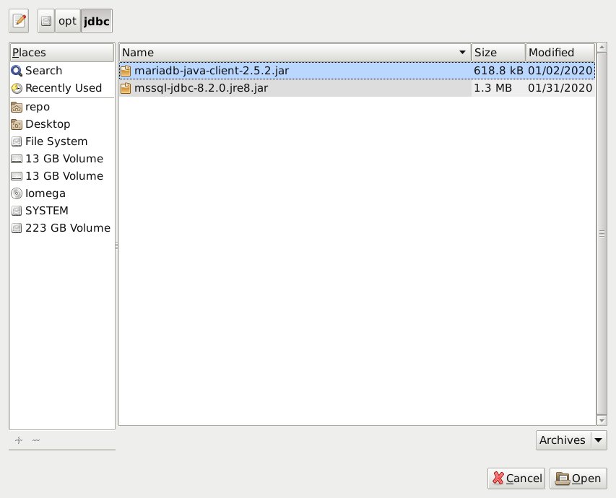616x498 pixels.
Task: Click the file list scrollbar down arrow
Action: [602, 421]
